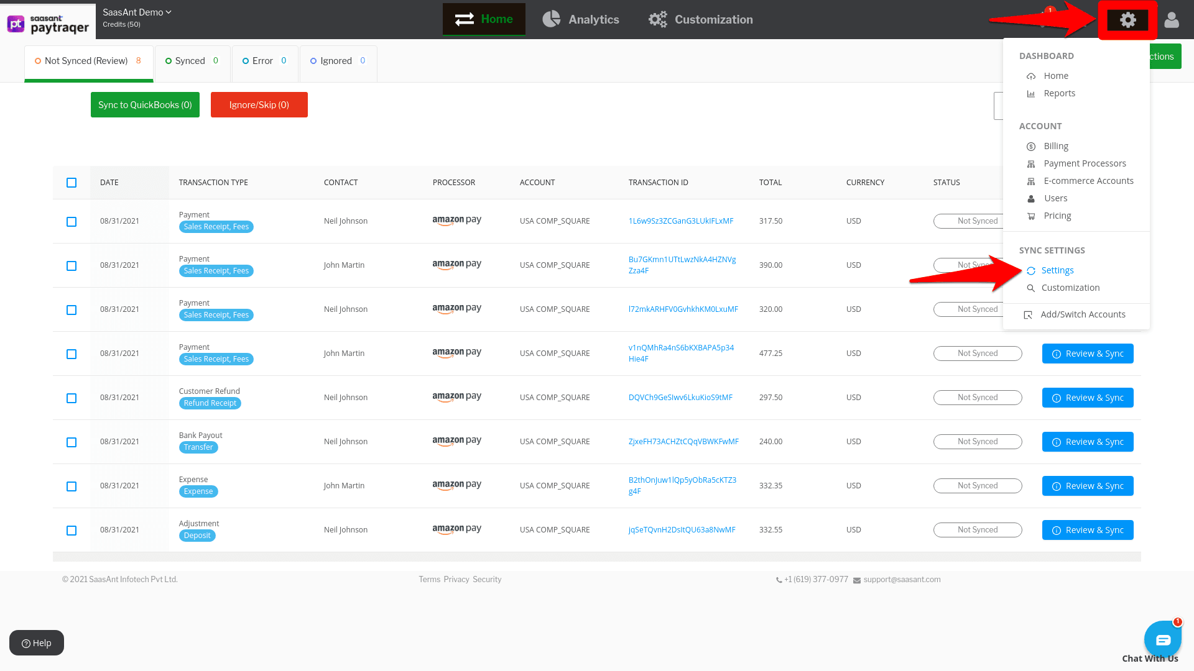Switch to the Ignored tab

tap(338, 63)
